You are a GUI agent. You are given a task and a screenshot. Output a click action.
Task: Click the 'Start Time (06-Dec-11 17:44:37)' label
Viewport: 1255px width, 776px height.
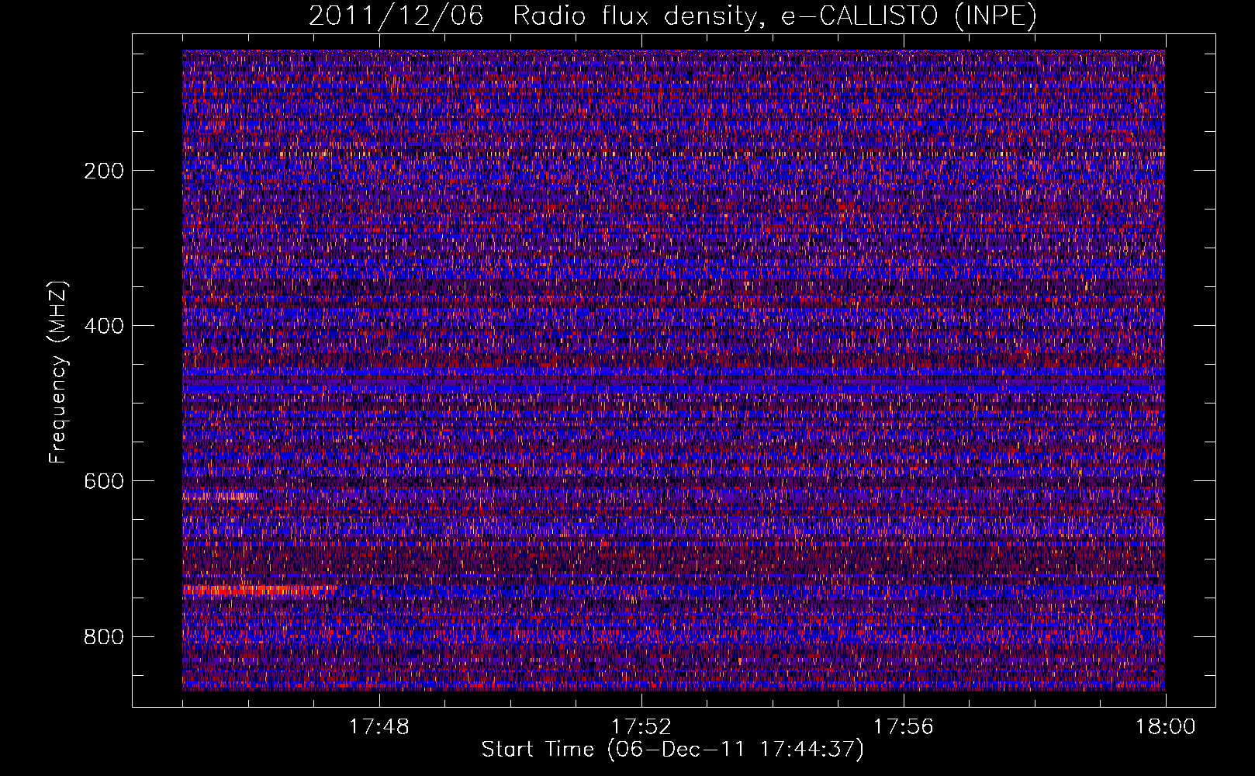click(672, 750)
